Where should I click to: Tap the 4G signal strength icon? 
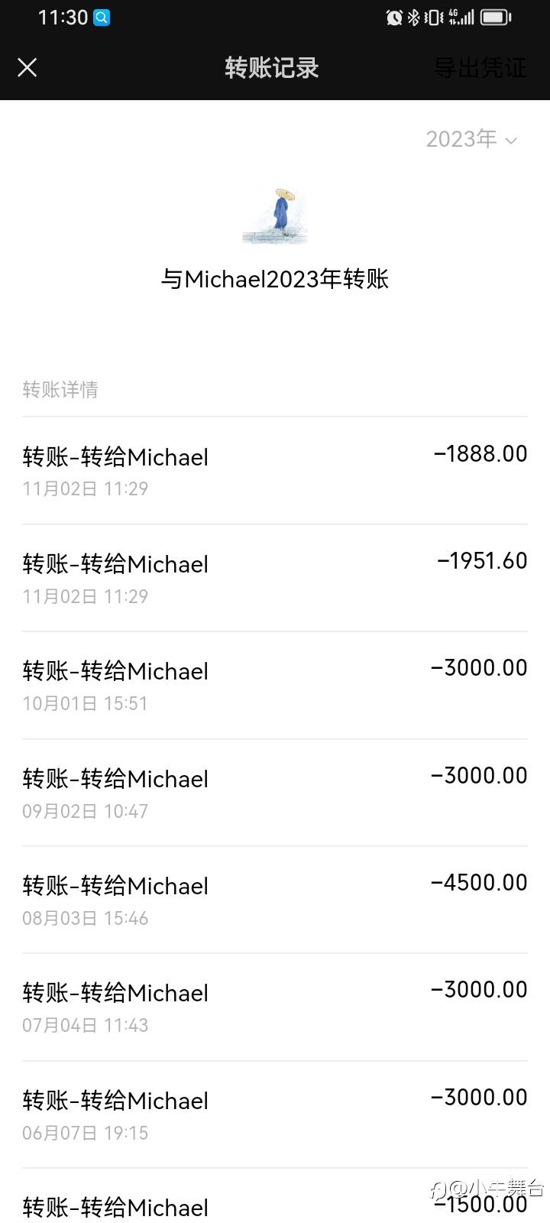point(461,17)
